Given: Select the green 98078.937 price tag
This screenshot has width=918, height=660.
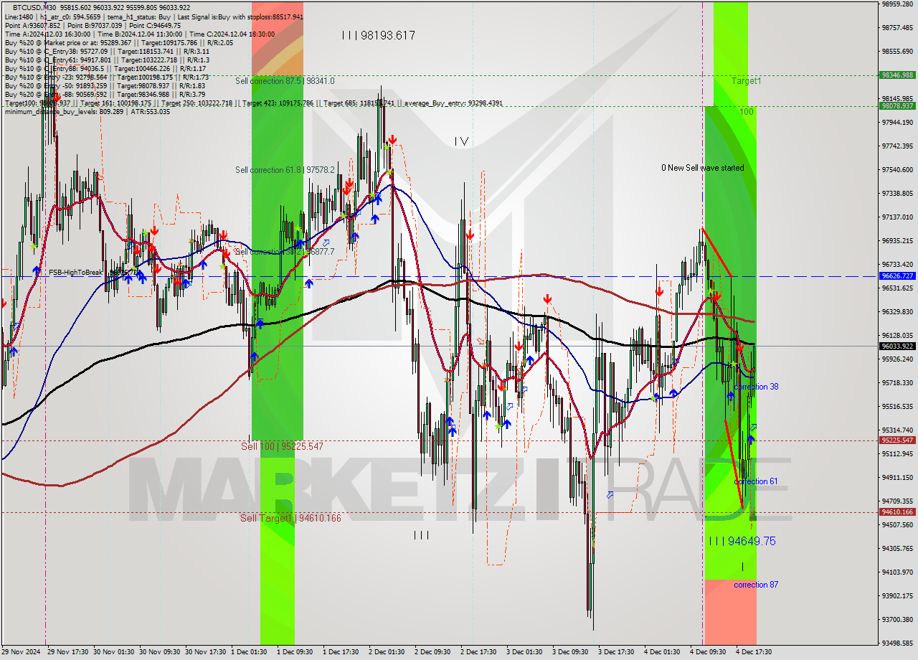Looking at the screenshot, I should pyautogui.click(x=897, y=105).
